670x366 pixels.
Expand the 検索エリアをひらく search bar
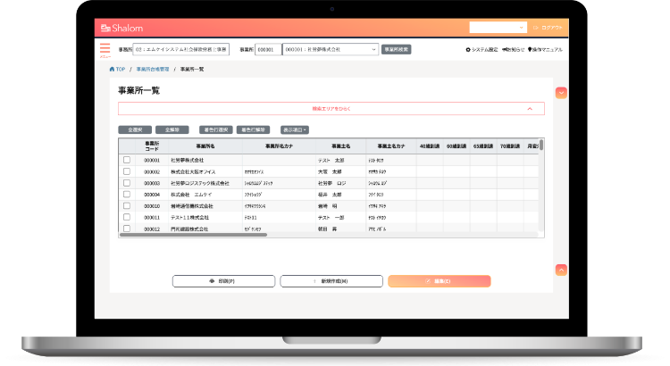pyautogui.click(x=331, y=109)
